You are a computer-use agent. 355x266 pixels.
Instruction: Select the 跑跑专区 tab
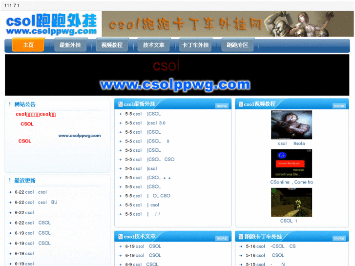click(x=237, y=45)
